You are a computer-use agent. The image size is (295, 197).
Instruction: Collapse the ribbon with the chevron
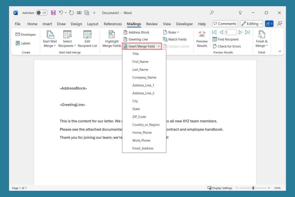(280, 51)
